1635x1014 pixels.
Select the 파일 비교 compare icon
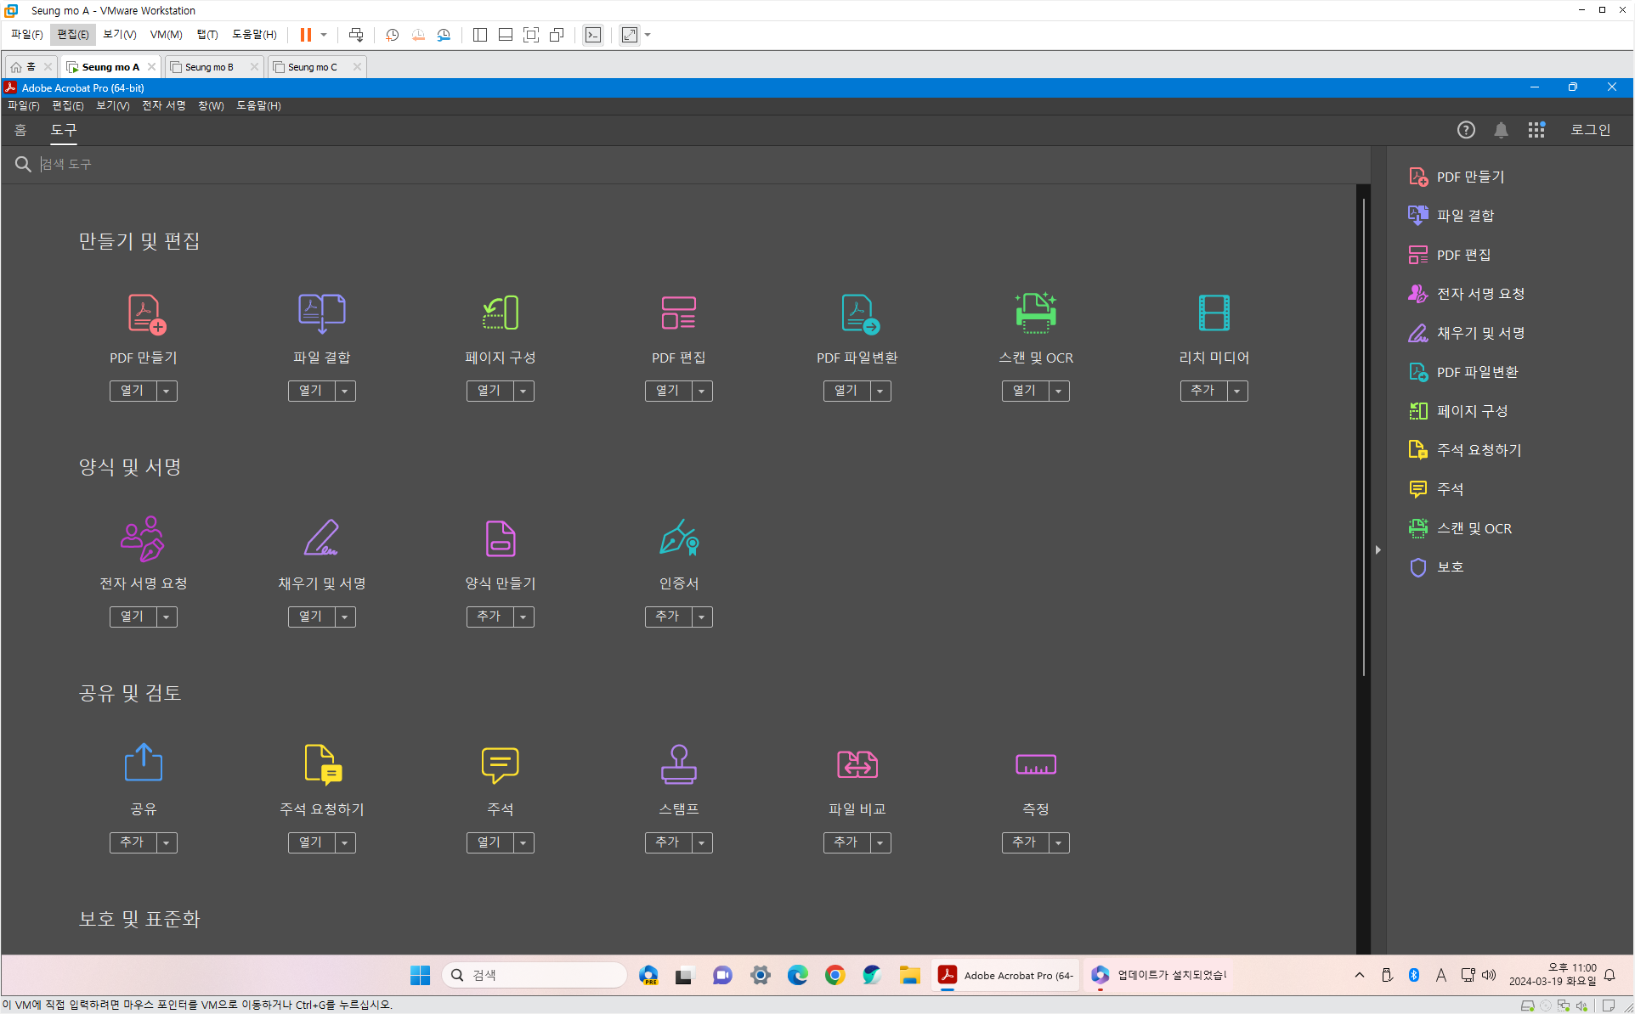(x=857, y=764)
